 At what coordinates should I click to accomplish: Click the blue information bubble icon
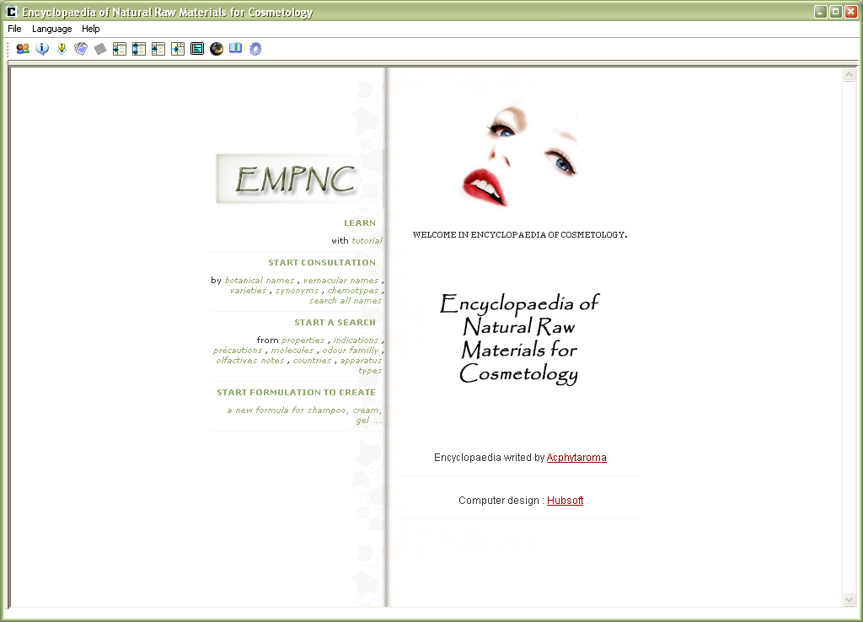42,49
